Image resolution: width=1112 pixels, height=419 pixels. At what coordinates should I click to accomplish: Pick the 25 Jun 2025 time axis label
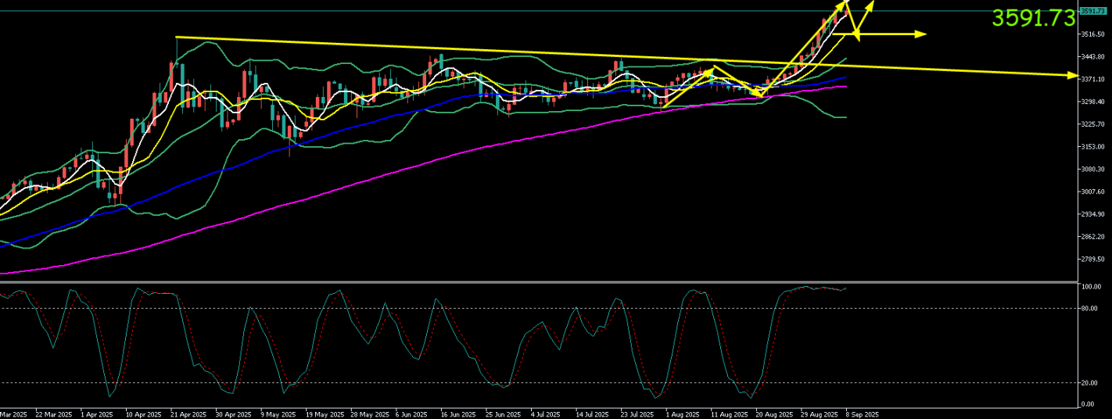pyautogui.click(x=503, y=414)
